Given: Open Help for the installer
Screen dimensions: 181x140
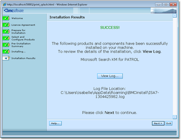Looking at the screenshot, I should 55,123.
